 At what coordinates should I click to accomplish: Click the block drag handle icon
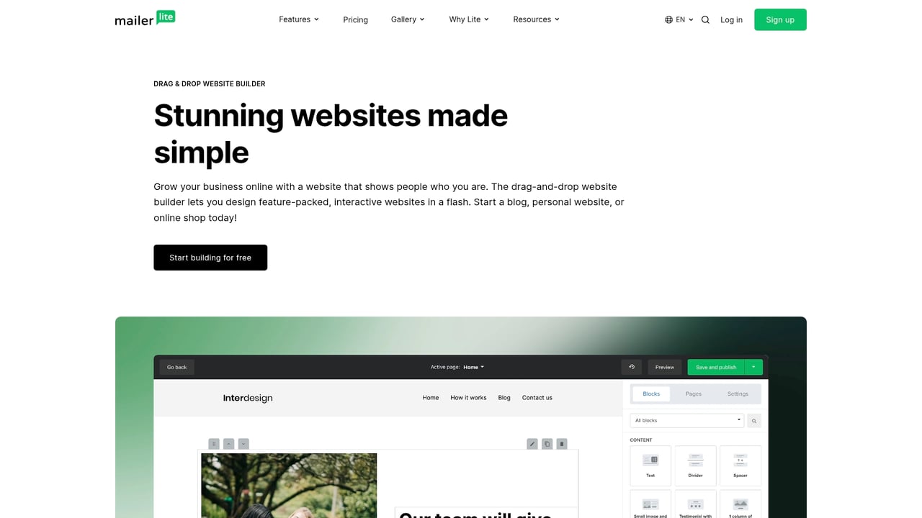[x=214, y=444]
